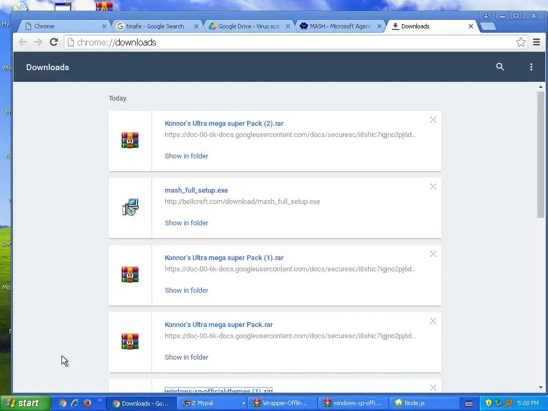Remove Konnor's Ultra mega super Pack.rar entry
This screenshot has width=548, height=411.
(x=433, y=321)
